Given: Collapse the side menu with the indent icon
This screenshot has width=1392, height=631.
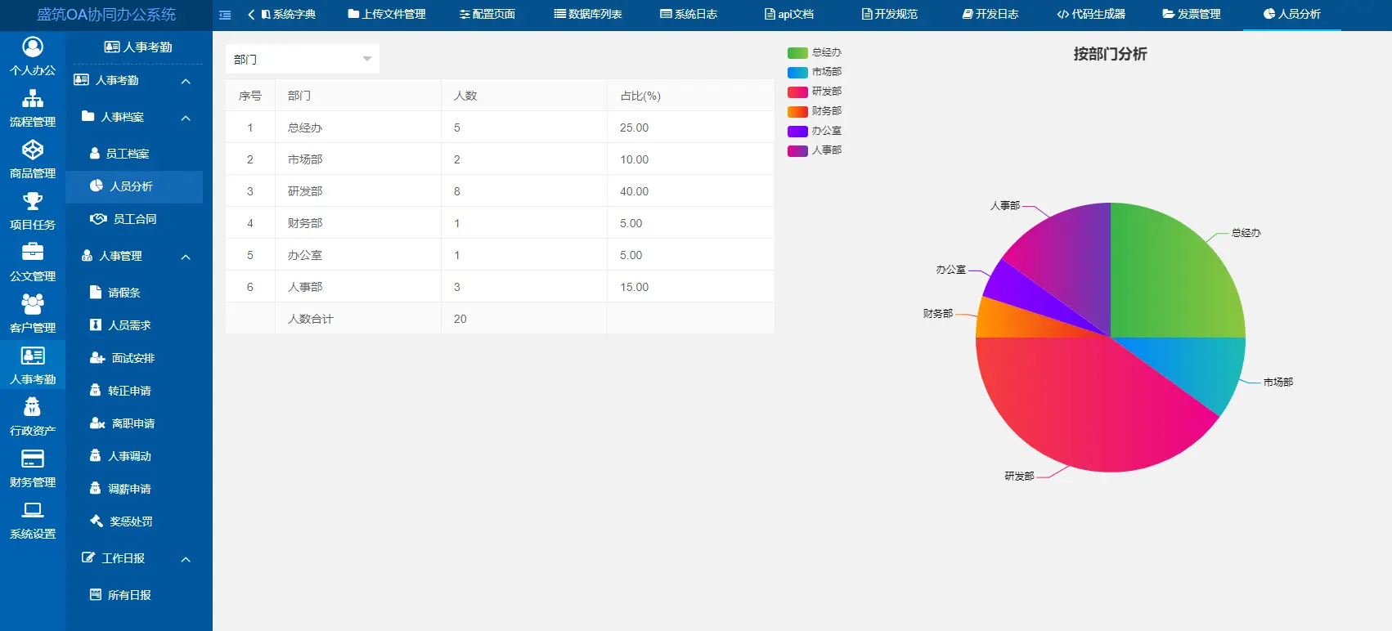Looking at the screenshot, I should [x=226, y=15].
